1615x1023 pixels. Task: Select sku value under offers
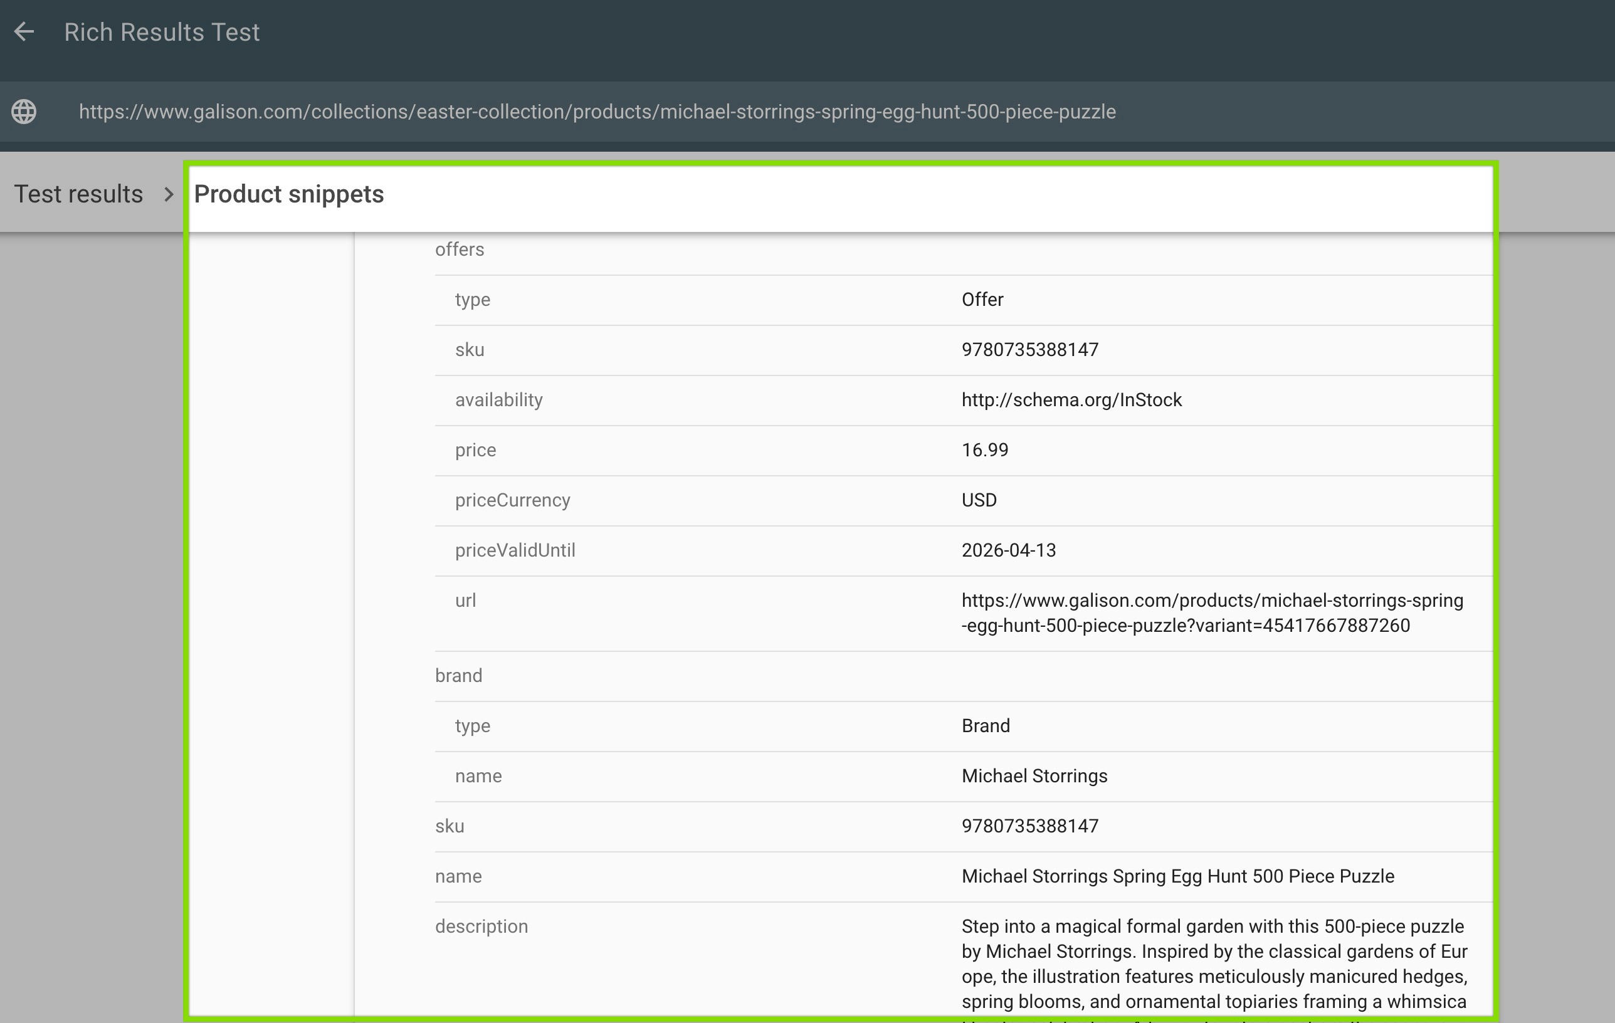tap(1030, 350)
